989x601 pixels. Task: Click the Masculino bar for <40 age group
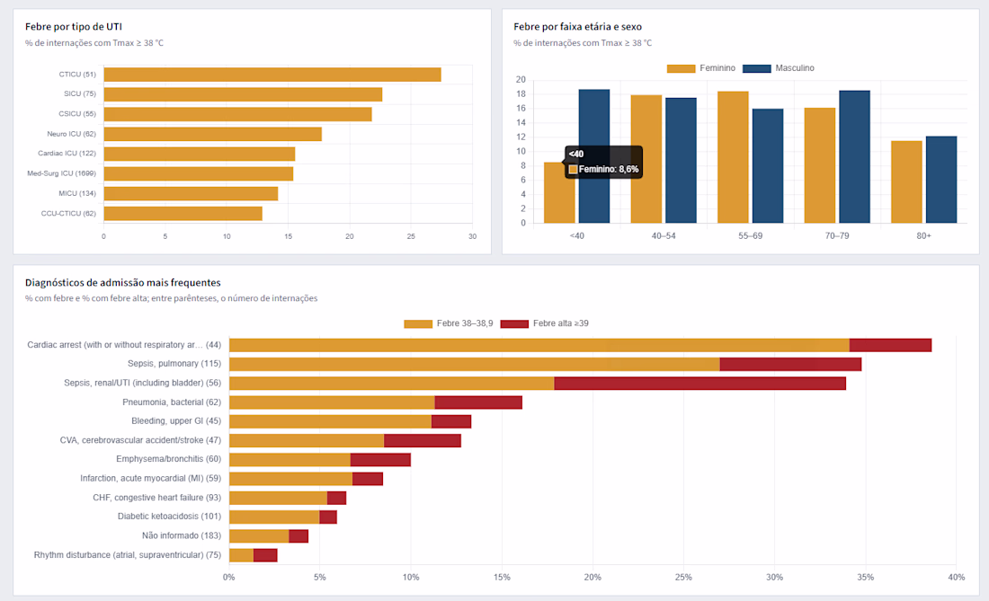point(594,156)
